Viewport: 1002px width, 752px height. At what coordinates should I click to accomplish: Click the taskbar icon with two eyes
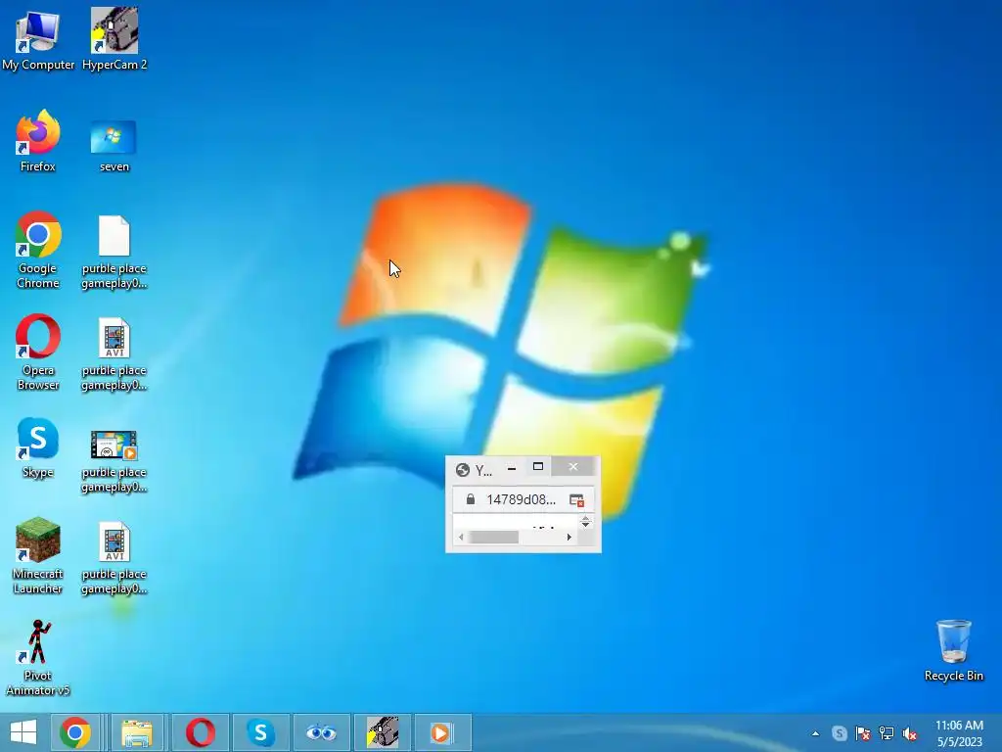[x=321, y=732]
